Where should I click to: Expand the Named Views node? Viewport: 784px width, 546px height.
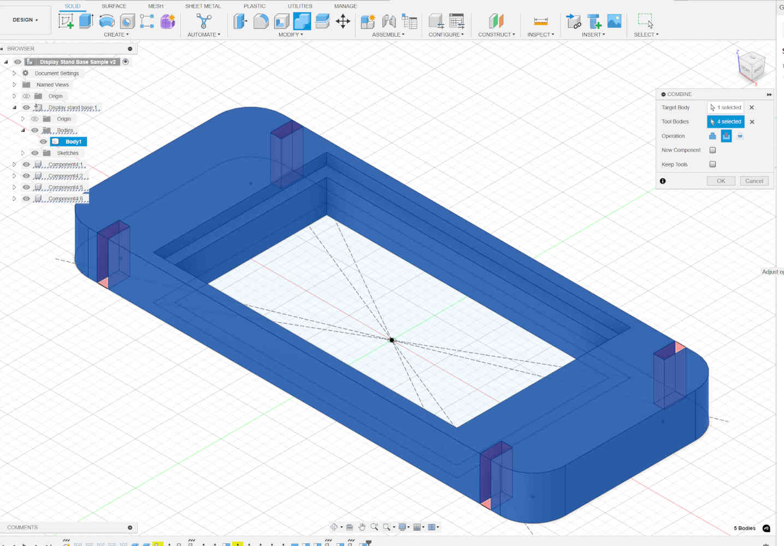[x=14, y=85]
